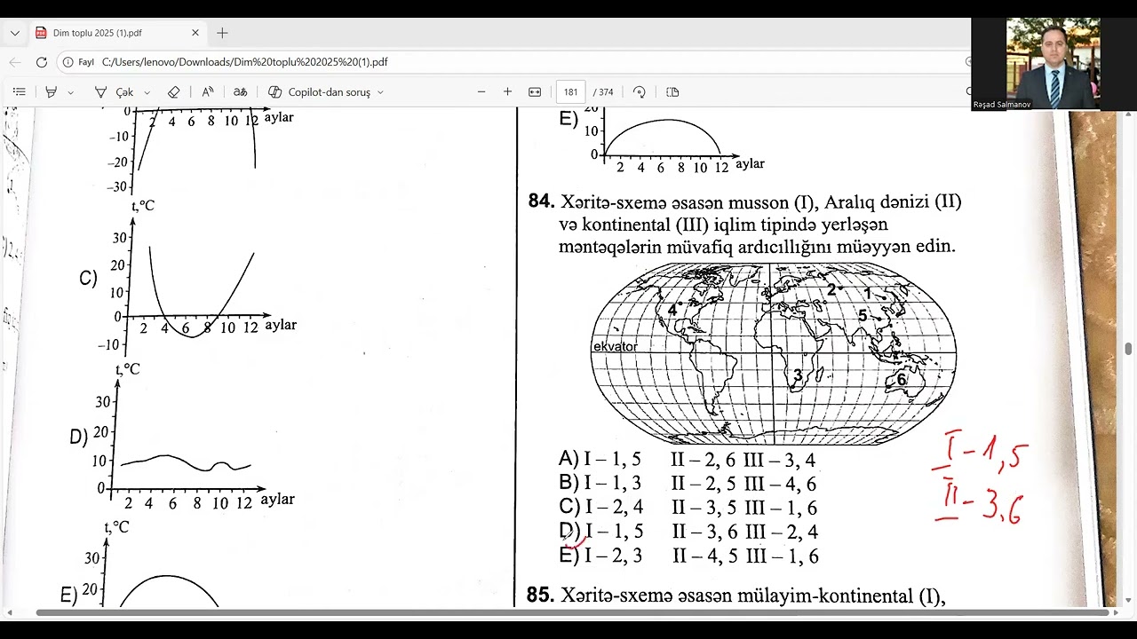This screenshot has width=1137, height=639.
Task: Select the highlighter tool
Action: (x=52, y=91)
